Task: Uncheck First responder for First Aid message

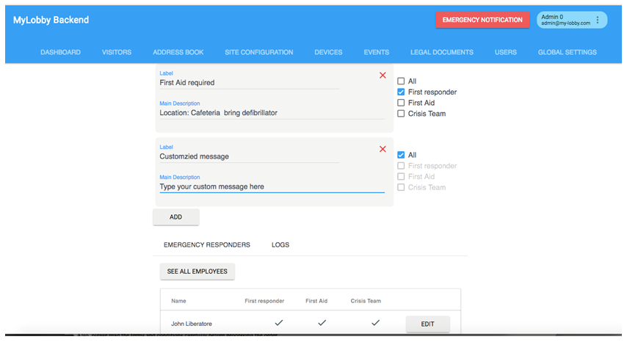Action: (401, 92)
